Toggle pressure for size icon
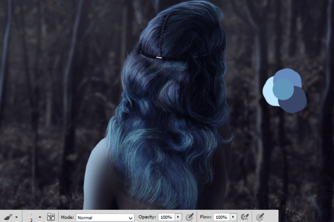The image size is (334, 222). 260,217
